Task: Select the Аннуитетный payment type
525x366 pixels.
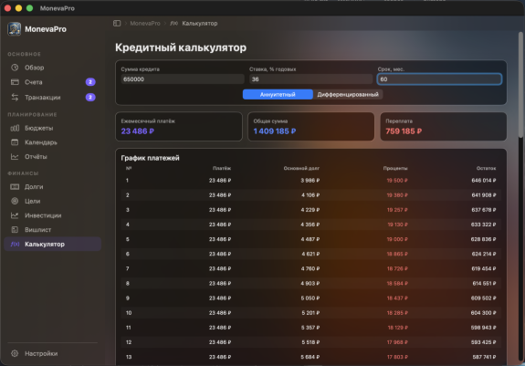Action: pos(278,95)
